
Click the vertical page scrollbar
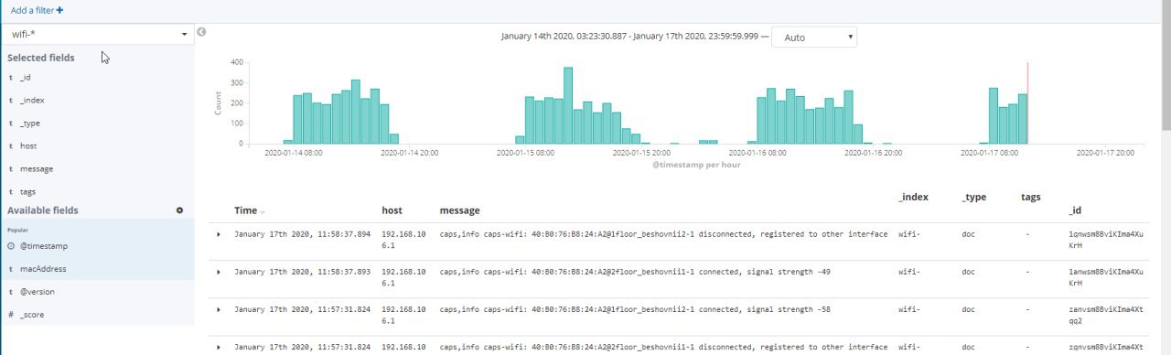[1166, 64]
